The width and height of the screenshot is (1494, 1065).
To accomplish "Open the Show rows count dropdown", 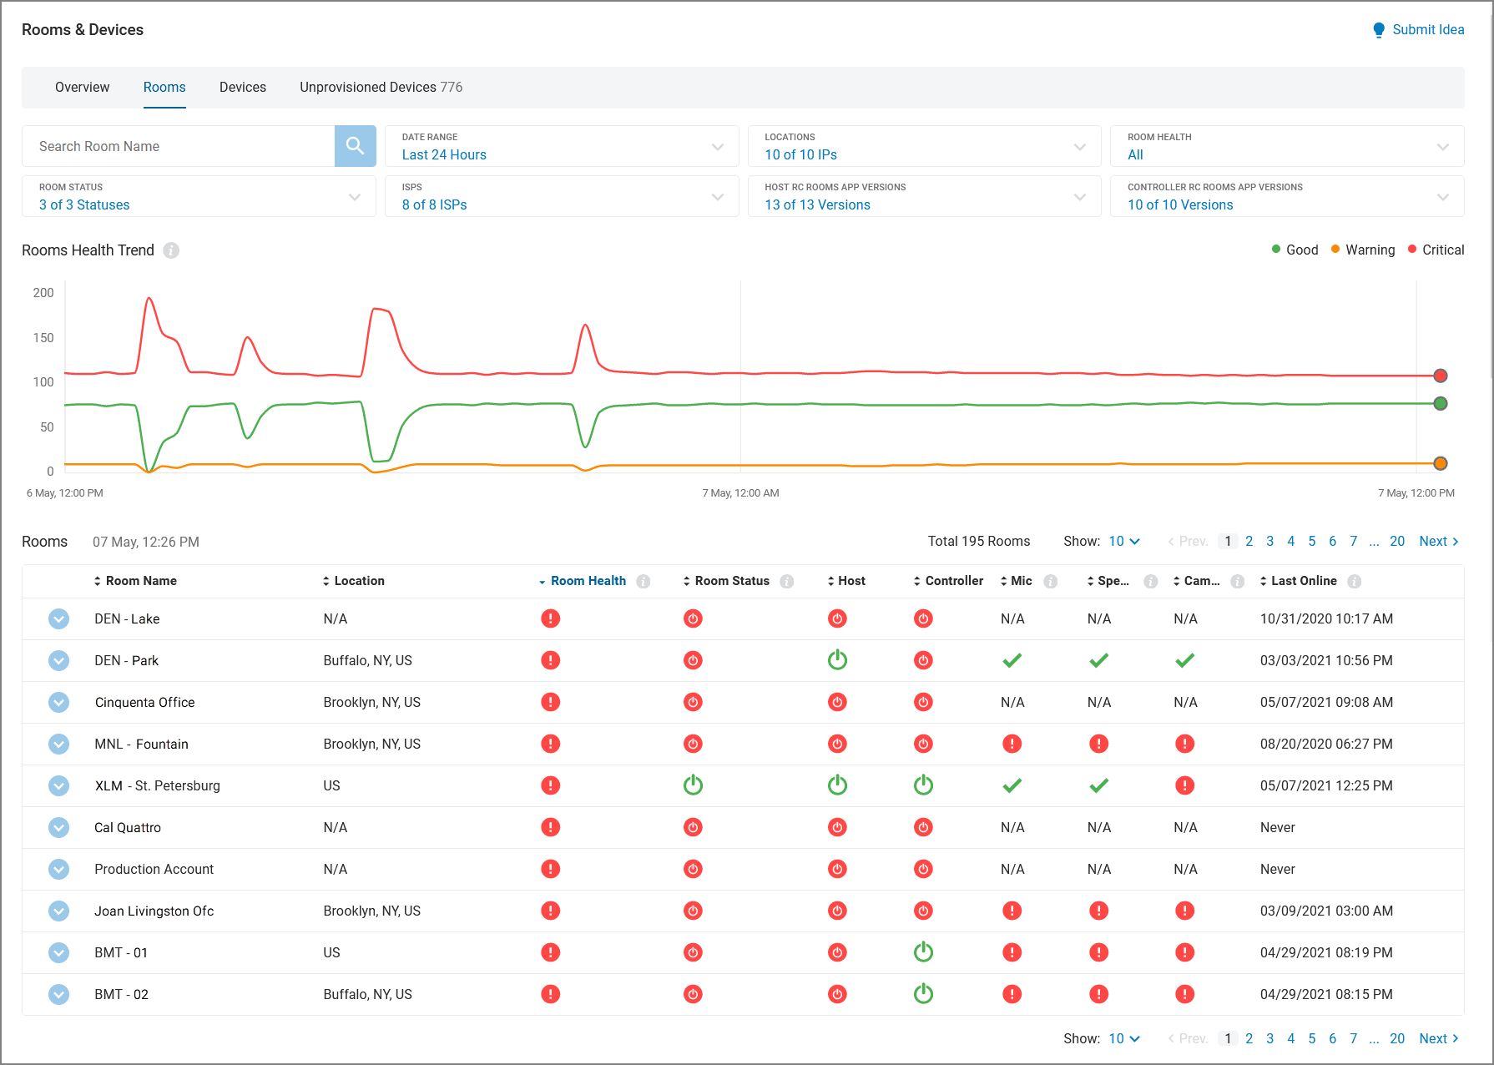I will [x=1123, y=541].
